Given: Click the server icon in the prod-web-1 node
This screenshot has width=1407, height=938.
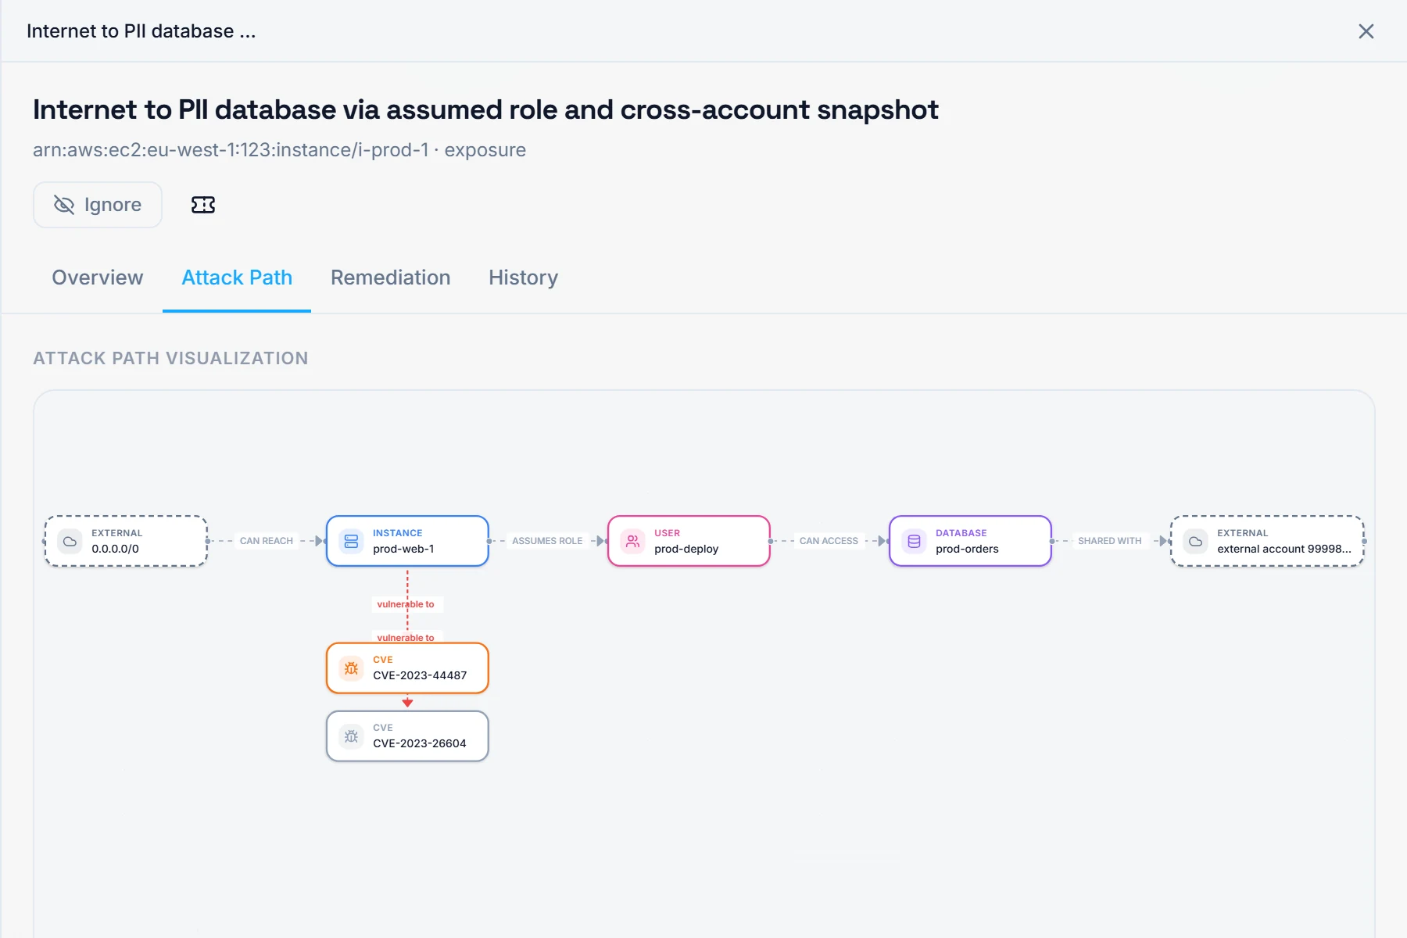Looking at the screenshot, I should click(x=352, y=541).
